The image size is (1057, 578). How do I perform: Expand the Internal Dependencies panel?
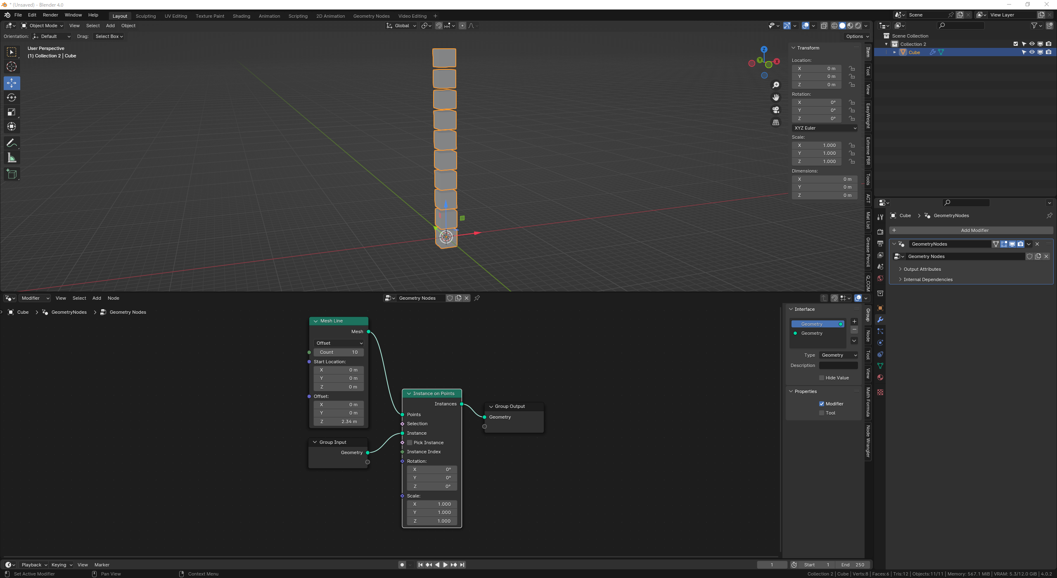tap(928, 280)
